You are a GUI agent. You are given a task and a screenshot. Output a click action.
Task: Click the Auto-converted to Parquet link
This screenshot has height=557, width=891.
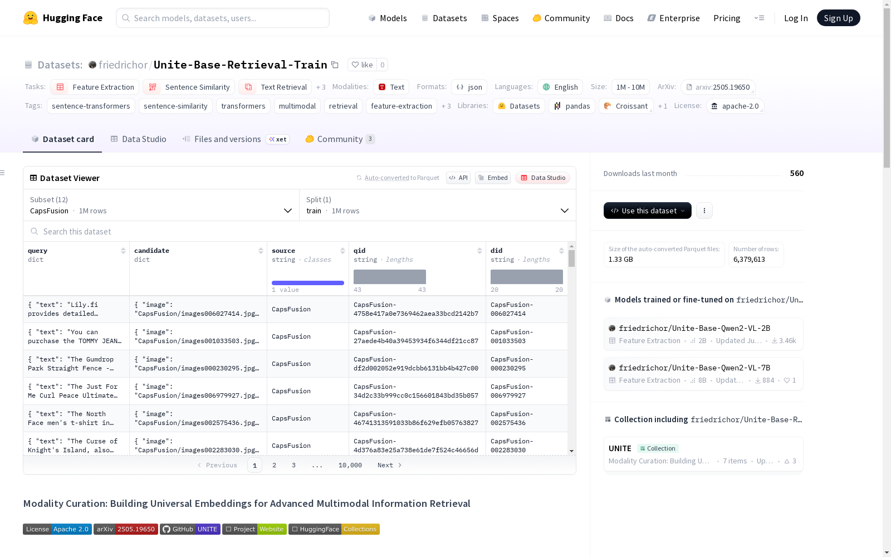click(x=398, y=178)
